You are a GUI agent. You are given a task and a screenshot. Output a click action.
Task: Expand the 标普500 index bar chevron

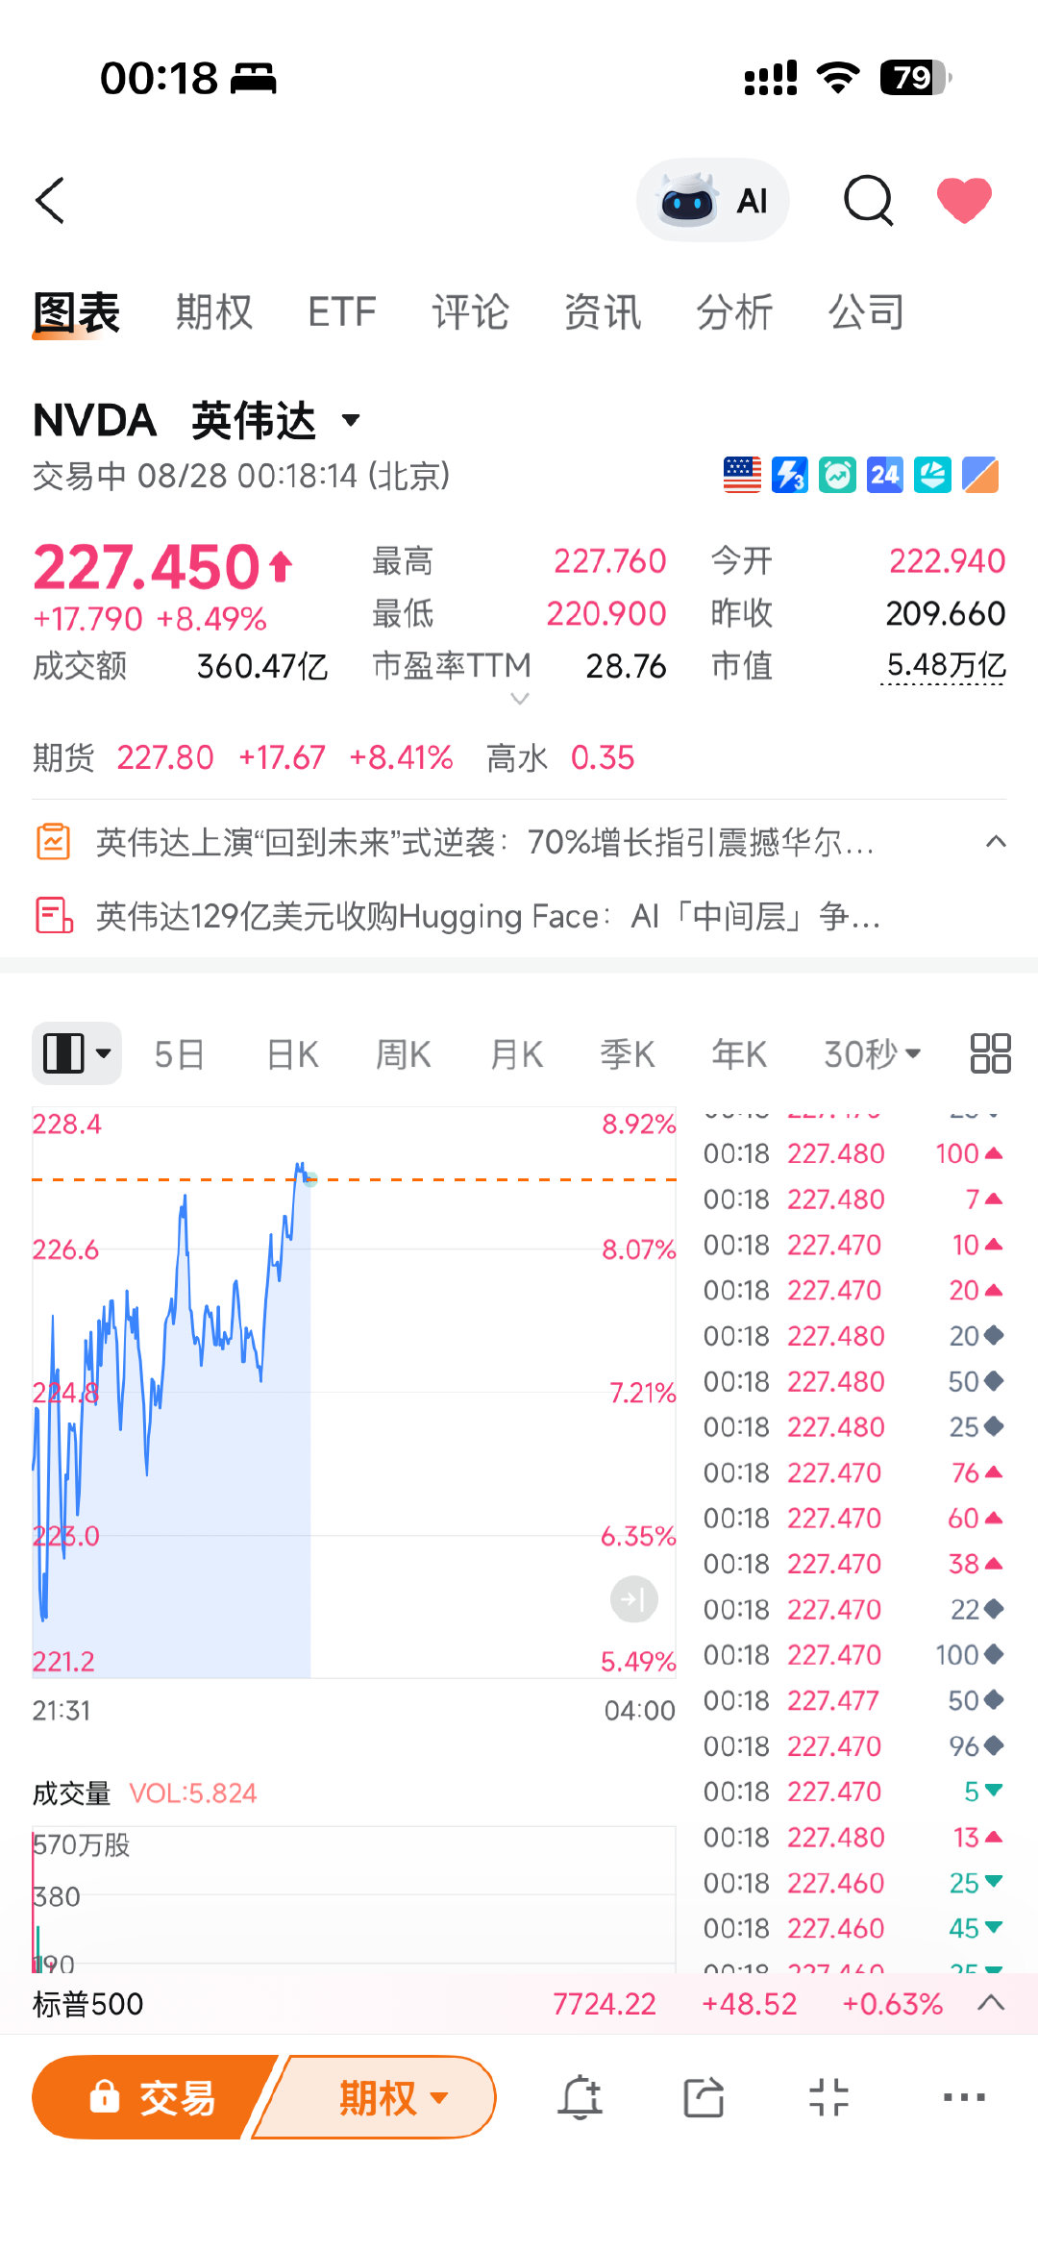pyautogui.click(x=991, y=2003)
